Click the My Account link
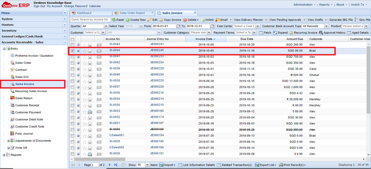Viewport: 371px width, 169px height. (x=55, y=6)
